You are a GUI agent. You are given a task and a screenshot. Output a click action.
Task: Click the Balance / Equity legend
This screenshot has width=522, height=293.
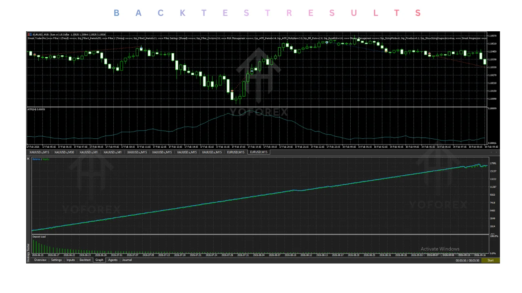pos(41,159)
